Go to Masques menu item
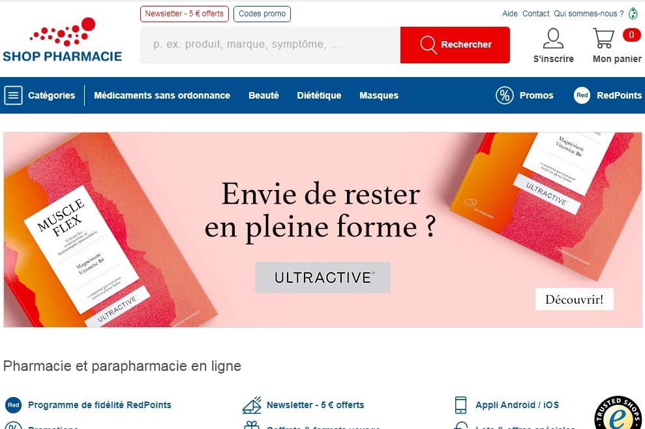Viewport: 645px width, 429px height. [x=379, y=95]
